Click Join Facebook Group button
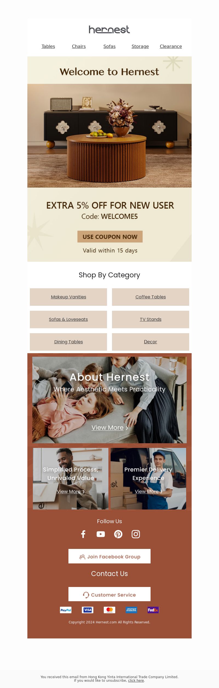This screenshot has height=688, width=219. pos(109,556)
